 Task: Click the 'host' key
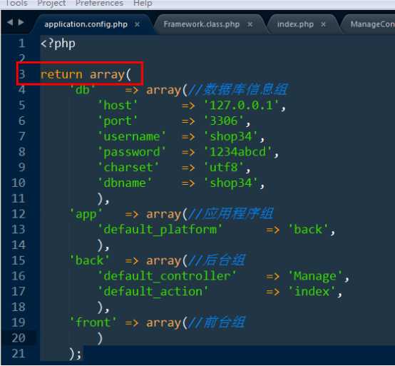[118, 106]
